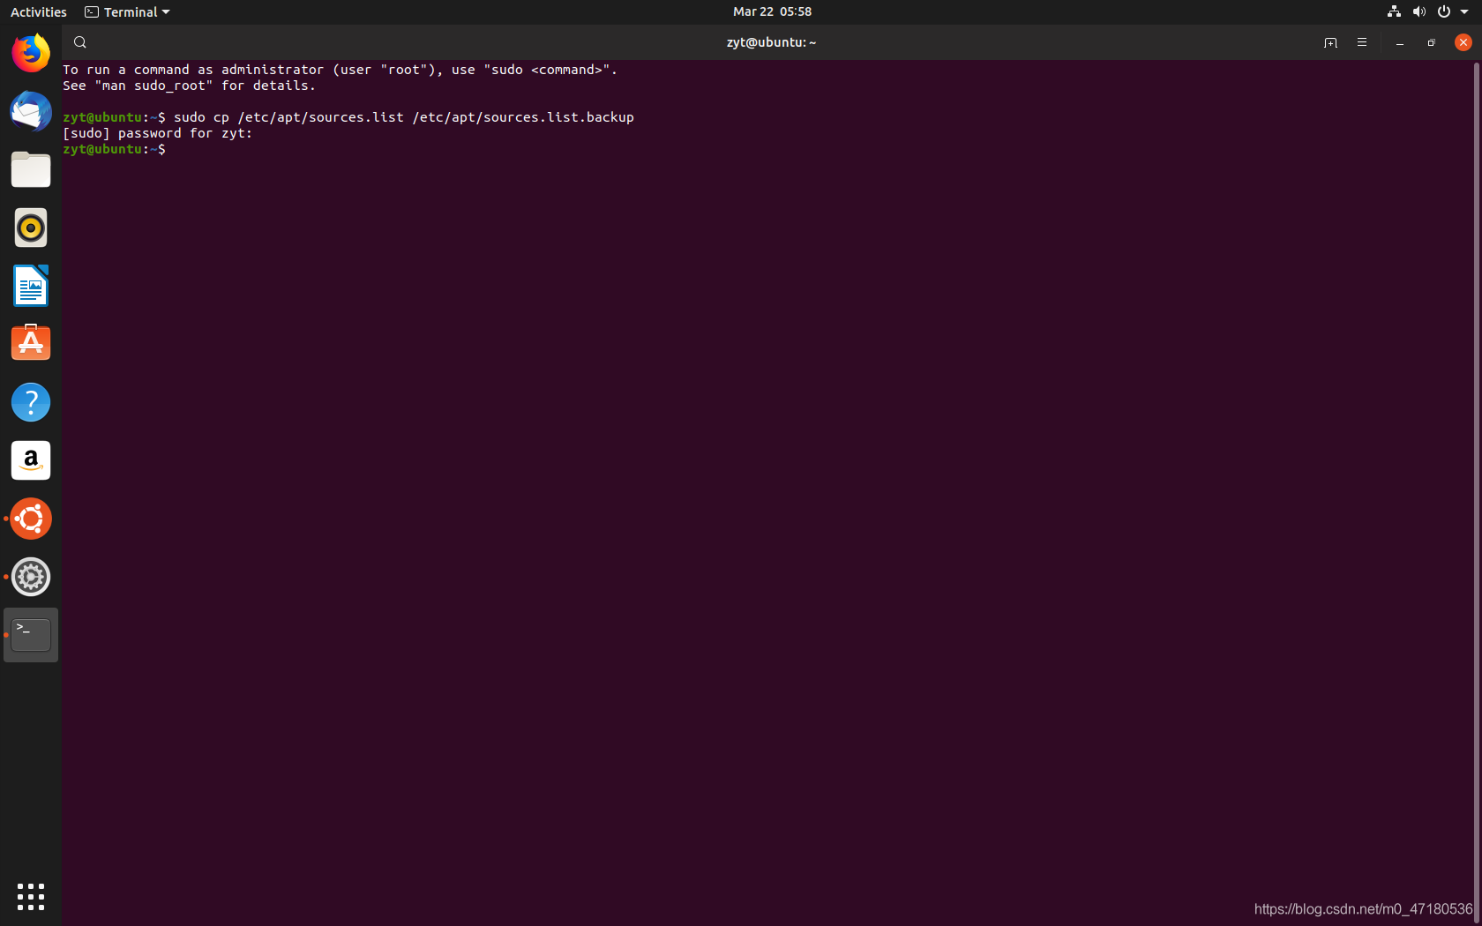Open the clock showing Mar 22 05:58
Viewport: 1482px width, 926px height.
click(x=772, y=11)
